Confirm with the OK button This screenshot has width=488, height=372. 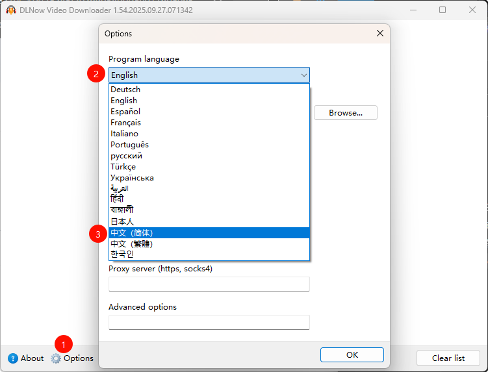click(x=352, y=355)
